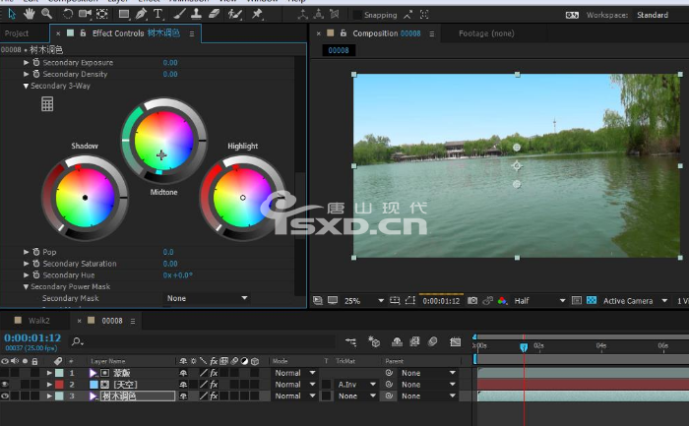This screenshot has width=689, height=426.
Task: Select the Effect Controls 树木调色 tab
Action: [x=136, y=33]
